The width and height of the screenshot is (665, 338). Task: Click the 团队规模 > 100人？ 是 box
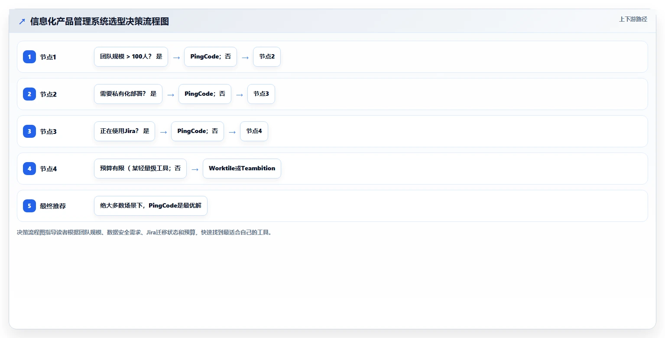[x=131, y=57]
